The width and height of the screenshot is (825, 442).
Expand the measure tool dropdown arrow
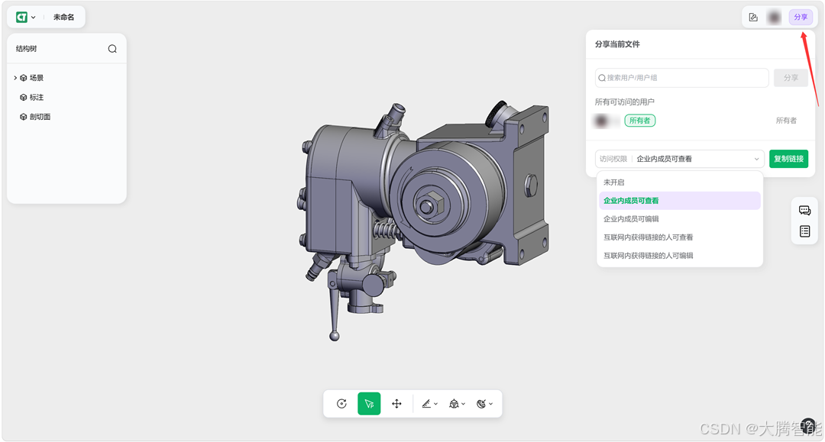pyautogui.click(x=435, y=404)
